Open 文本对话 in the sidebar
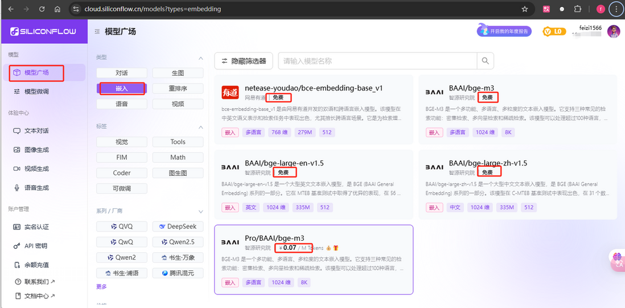 (36, 131)
